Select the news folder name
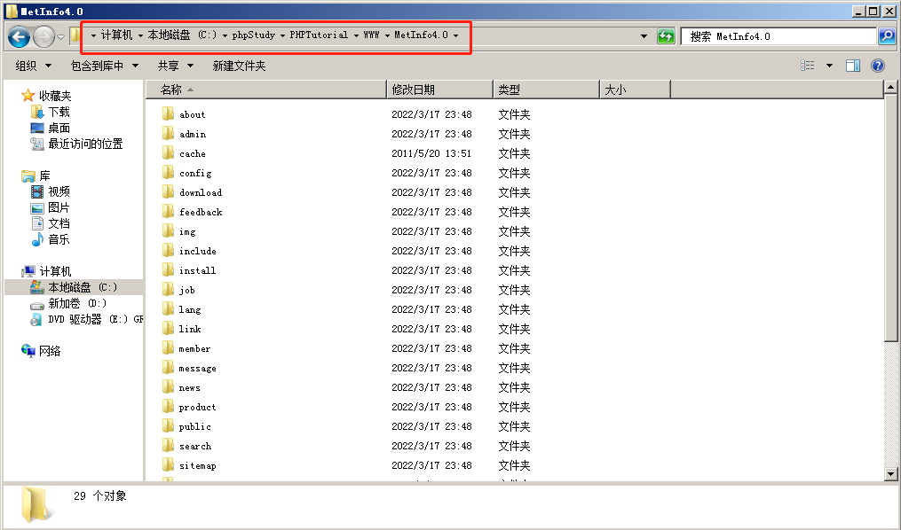This screenshot has height=530, width=901. click(189, 387)
